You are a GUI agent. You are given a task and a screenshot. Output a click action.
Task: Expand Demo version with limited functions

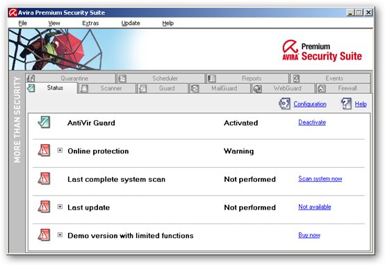[x=60, y=235]
